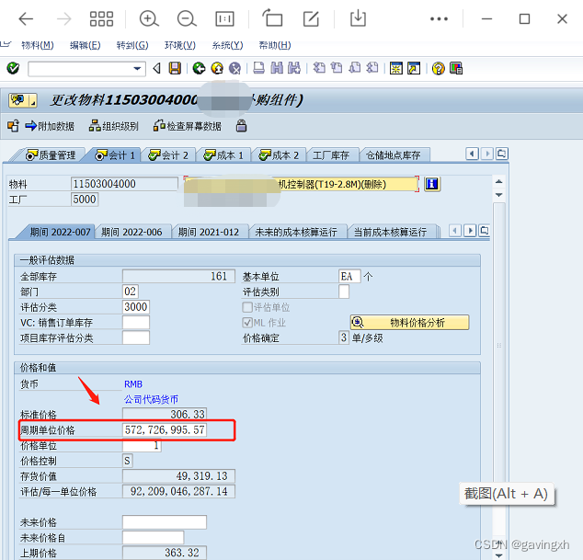Click the 组织级别 button
This screenshot has width=583, height=560.
click(x=114, y=126)
